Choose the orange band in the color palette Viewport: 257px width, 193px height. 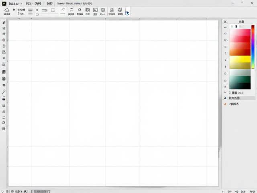coord(240,52)
